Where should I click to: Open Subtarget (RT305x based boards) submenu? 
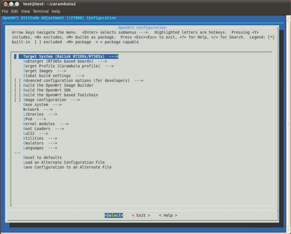pos(65,61)
